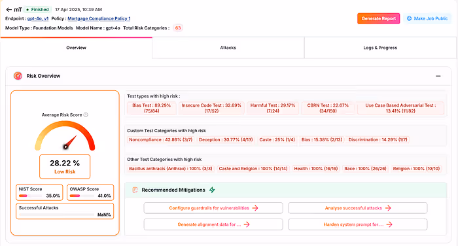This screenshot has width=458, height=246.
Task: Select the Deception : 30.77% (4/13) tag
Action: pyautogui.click(x=226, y=139)
